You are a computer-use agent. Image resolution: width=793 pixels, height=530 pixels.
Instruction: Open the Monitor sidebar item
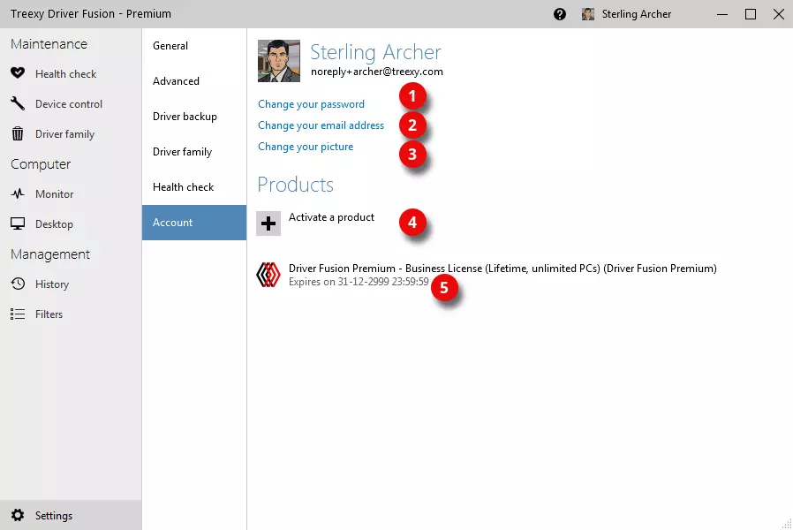click(71, 194)
